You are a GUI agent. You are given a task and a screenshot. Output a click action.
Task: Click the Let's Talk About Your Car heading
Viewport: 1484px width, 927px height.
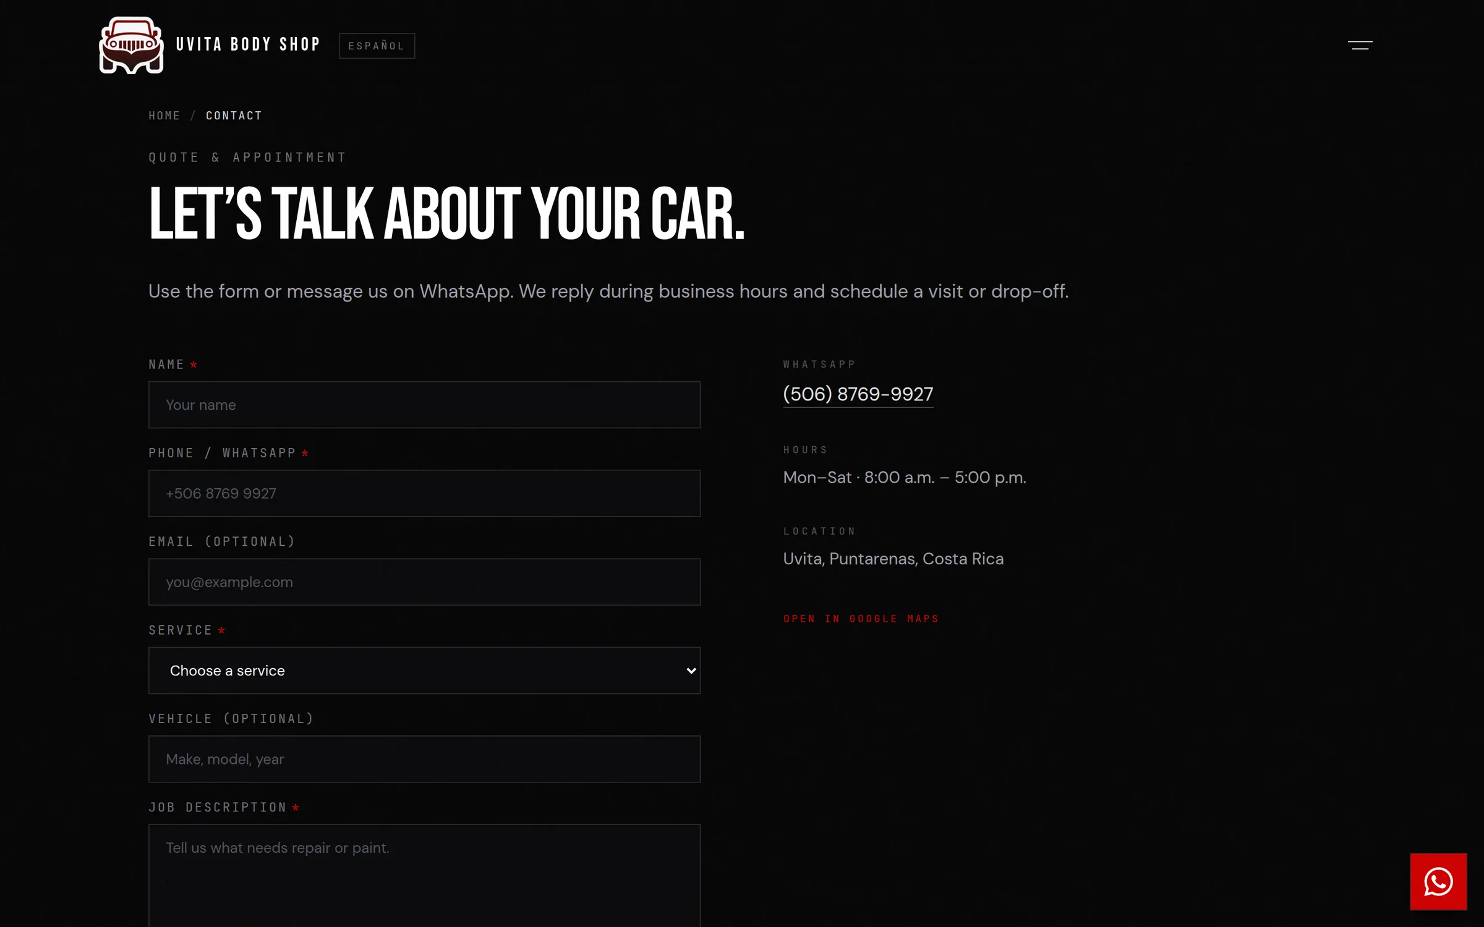coord(446,214)
